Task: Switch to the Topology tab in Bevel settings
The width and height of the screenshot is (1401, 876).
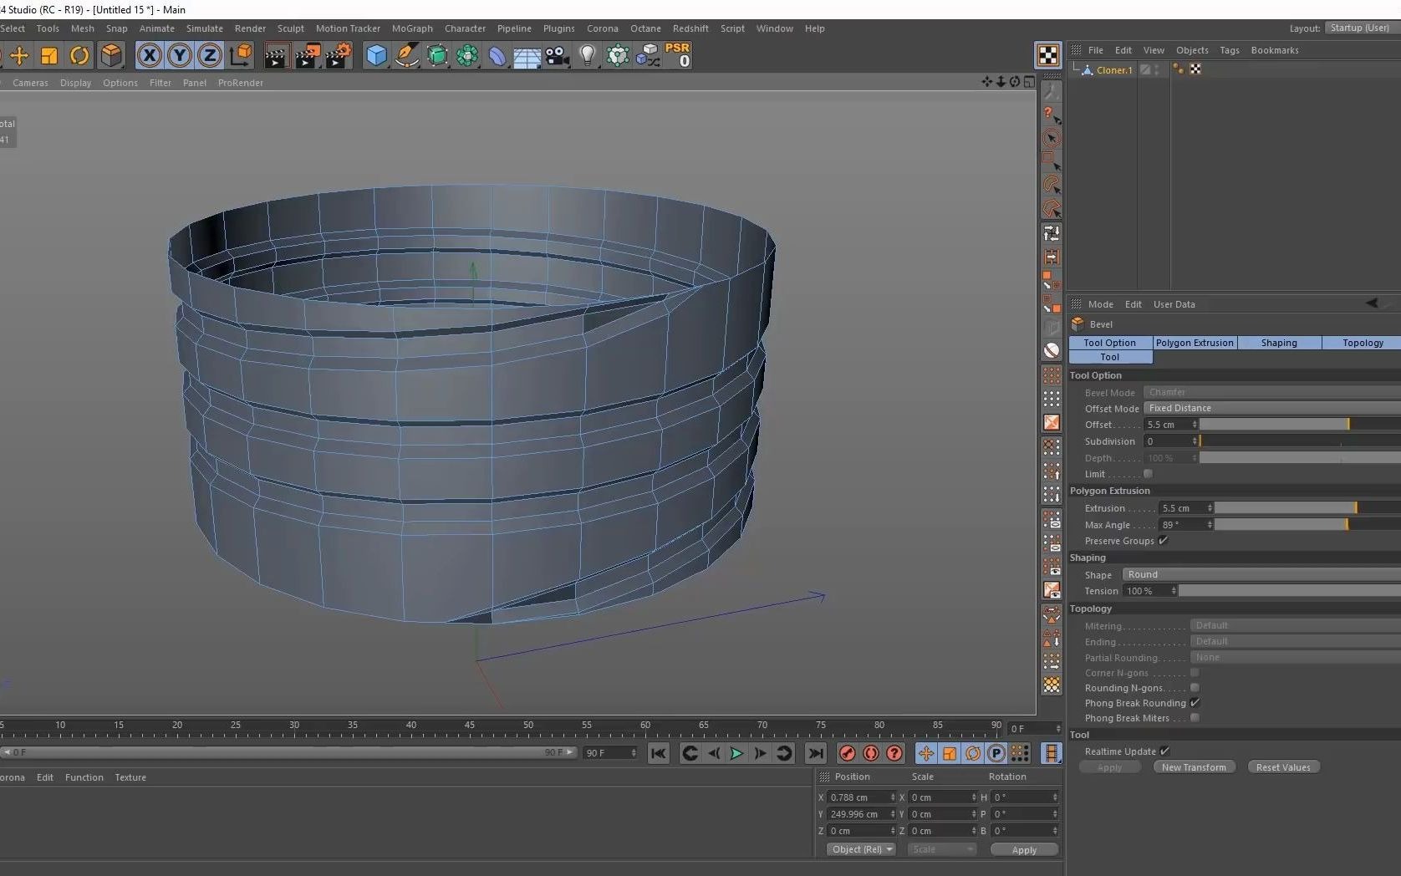Action: 1362,343
